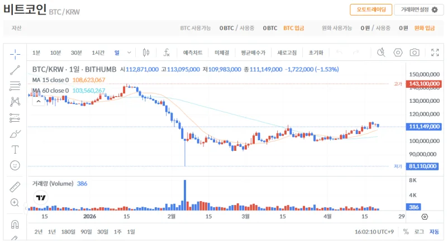Click the MA 15 close indicator label
Image resolution: width=447 pixels, height=243 pixels.
[x=50, y=80]
